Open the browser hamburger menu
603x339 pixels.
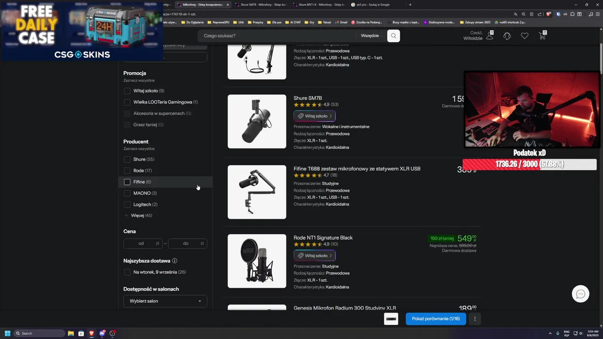pyautogui.click(x=598, y=14)
